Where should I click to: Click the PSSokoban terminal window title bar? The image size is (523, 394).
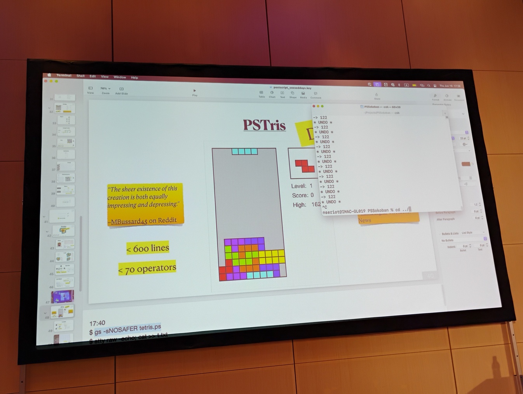380,107
